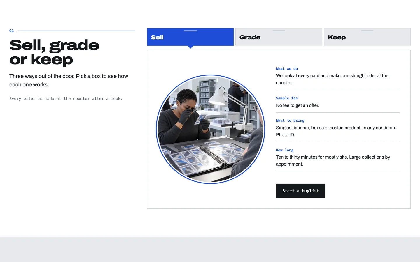Select the Sell tab
The width and height of the screenshot is (420, 262).
point(190,37)
